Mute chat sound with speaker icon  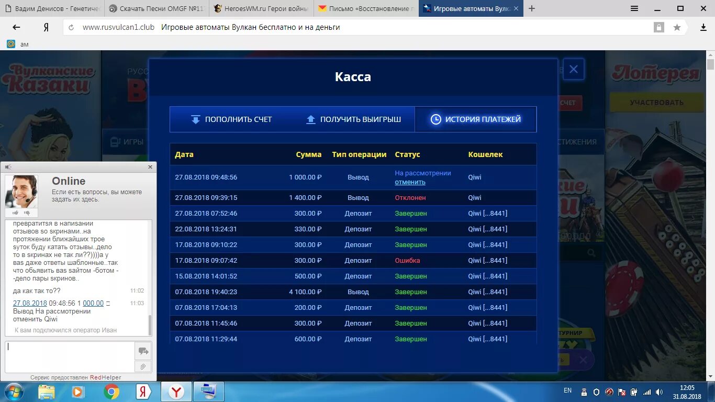(8, 167)
